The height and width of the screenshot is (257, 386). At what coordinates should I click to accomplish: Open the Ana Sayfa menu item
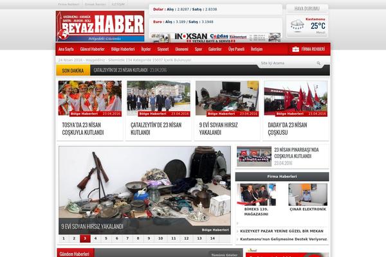[x=66, y=49]
